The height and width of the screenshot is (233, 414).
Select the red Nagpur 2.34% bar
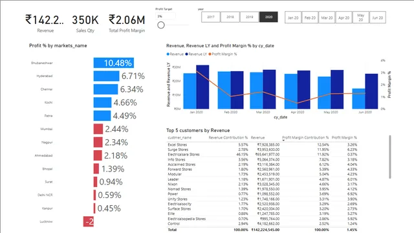98,142
